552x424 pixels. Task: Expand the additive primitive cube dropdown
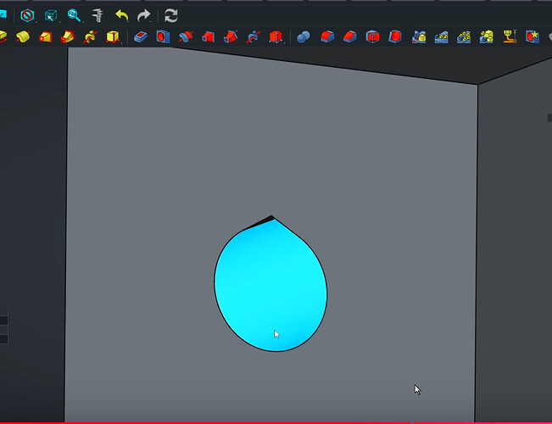tap(113, 36)
